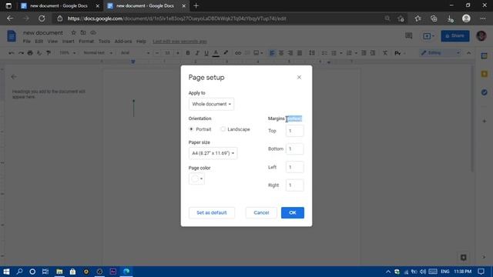493x277 pixels.
Task: Open the zoom level dropdown
Action: tap(67, 53)
